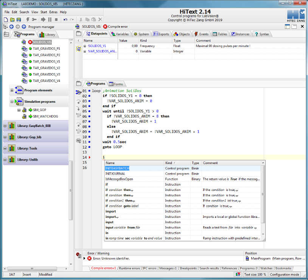Expand the SIM_GOP tree node
The width and height of the screenshot is (308, 280).
click(19, 110)
